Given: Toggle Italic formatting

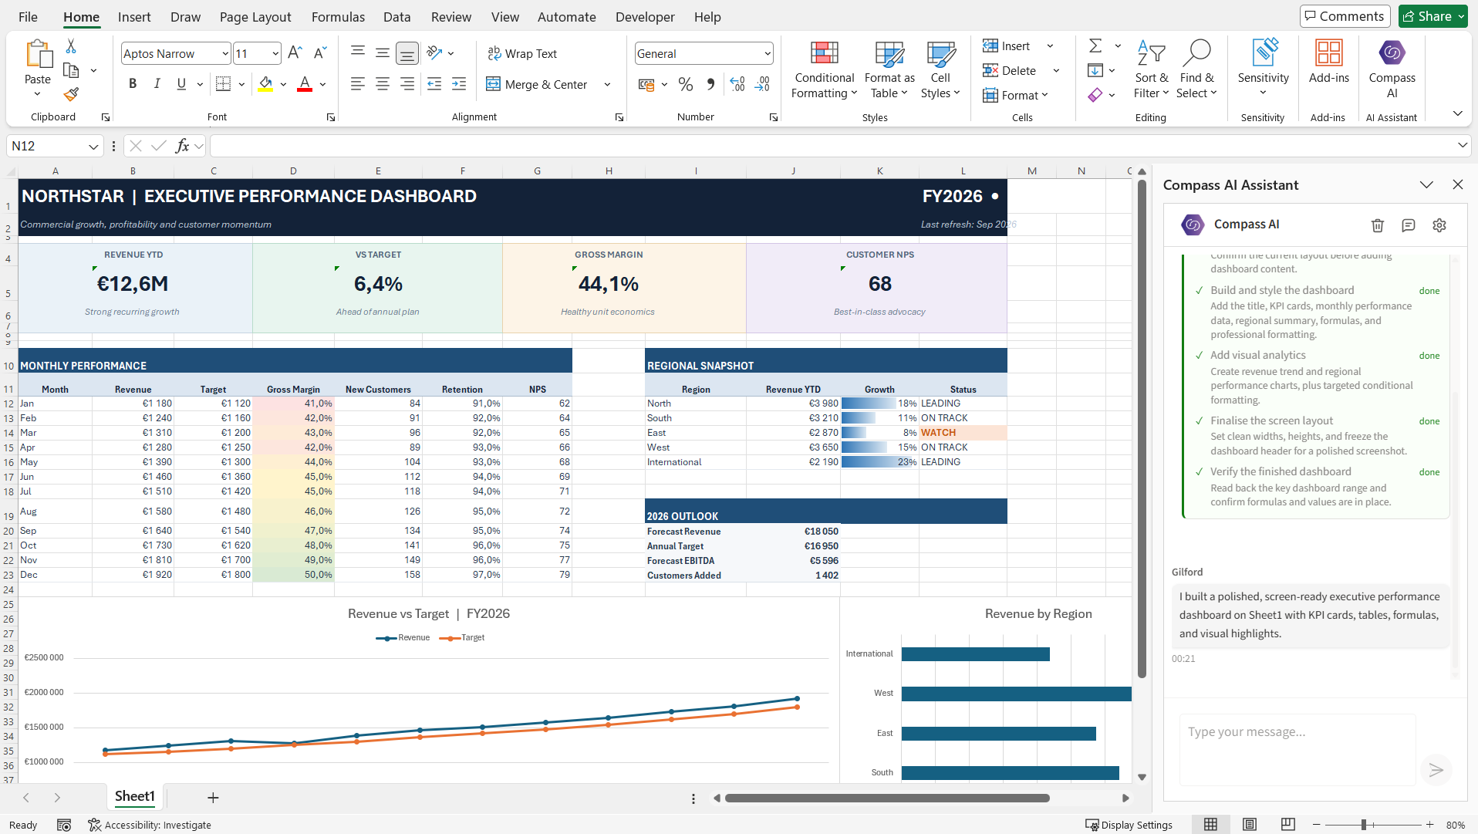Looking at the screenshot, I should pos(157,84).
